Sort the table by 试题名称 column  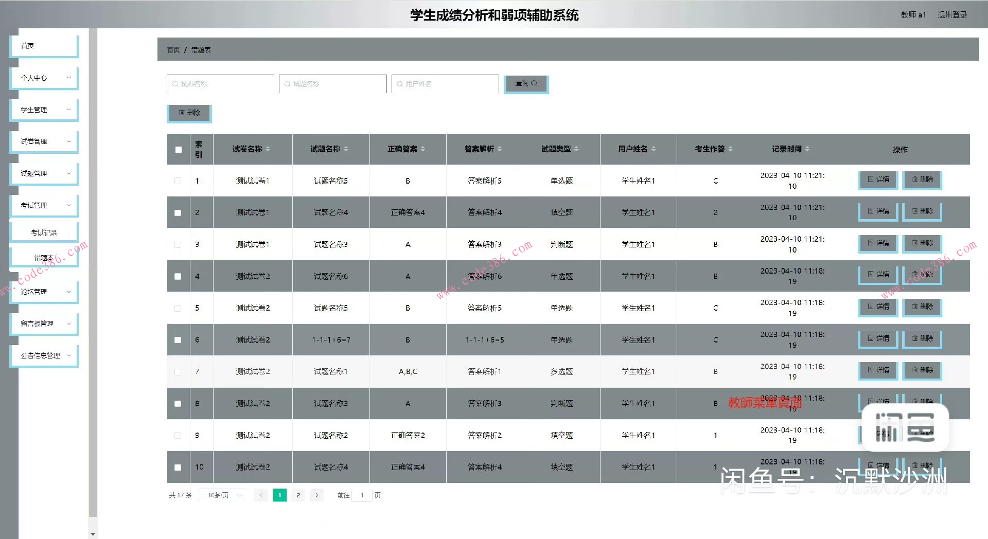[346, 149]
